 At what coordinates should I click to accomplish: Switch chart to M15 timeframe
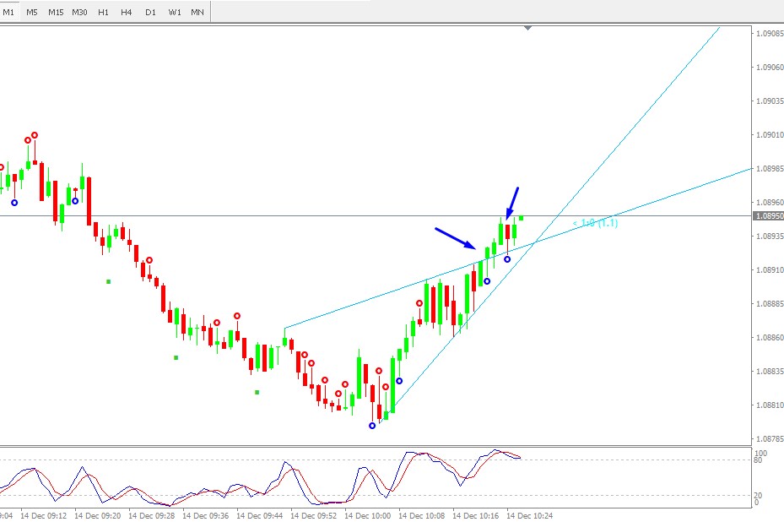[x=56, y=12]
